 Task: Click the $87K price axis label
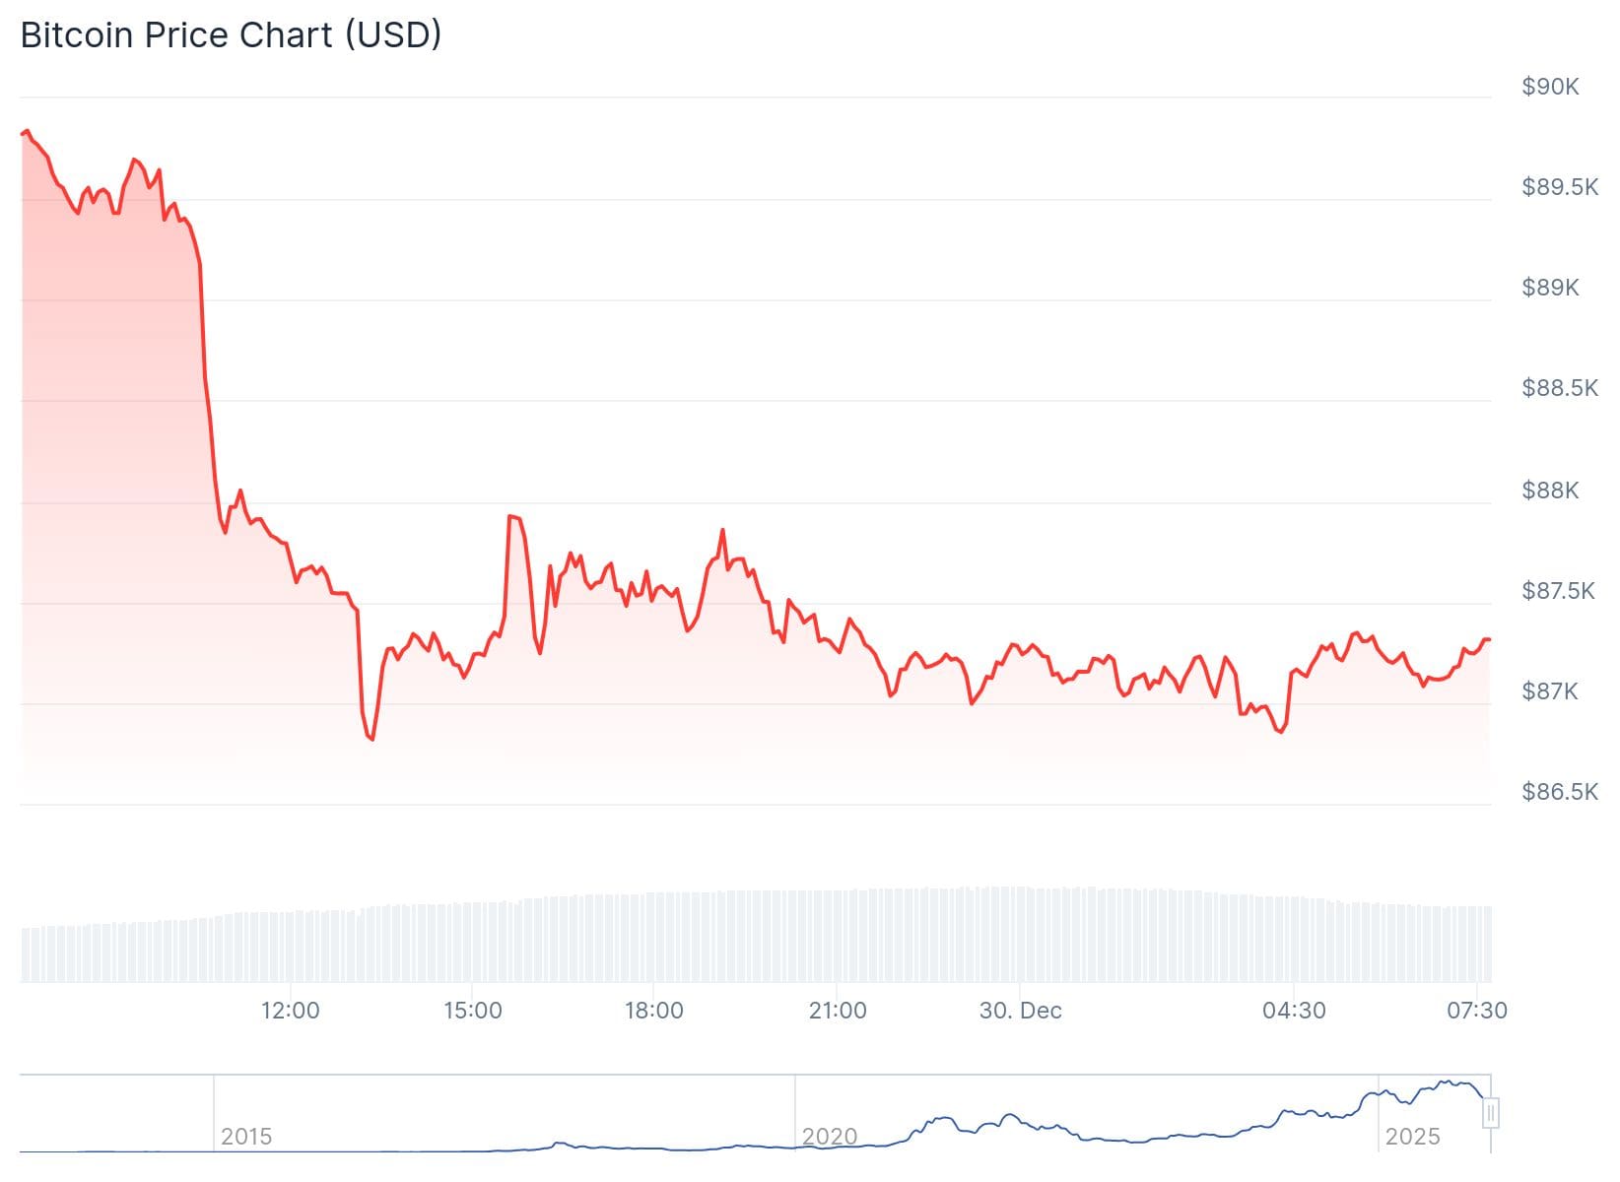point(1550,691)
